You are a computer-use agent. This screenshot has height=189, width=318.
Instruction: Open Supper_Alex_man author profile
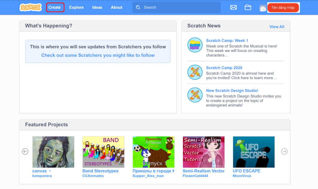[148, 176]
